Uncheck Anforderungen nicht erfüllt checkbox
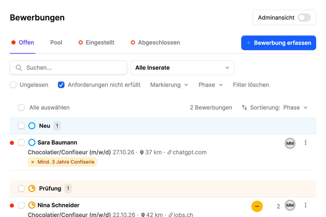The image size is (326, 217). point(61,85)
